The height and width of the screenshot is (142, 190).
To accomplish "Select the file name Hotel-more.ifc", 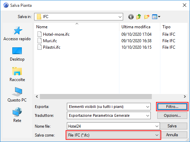I will (x=56, y=34).
